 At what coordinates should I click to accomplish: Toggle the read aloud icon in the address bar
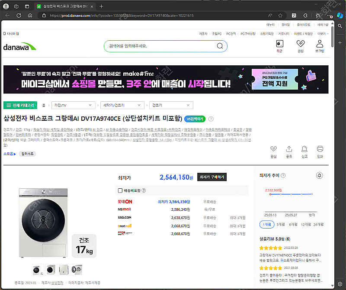270,16
